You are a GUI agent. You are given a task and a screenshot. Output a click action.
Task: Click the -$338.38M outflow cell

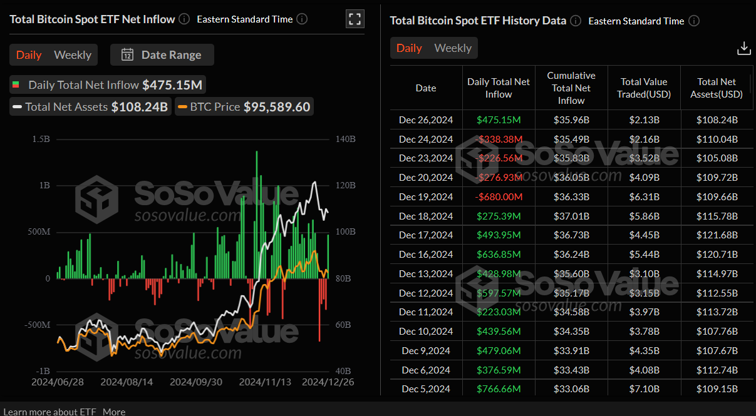(499, 140)
